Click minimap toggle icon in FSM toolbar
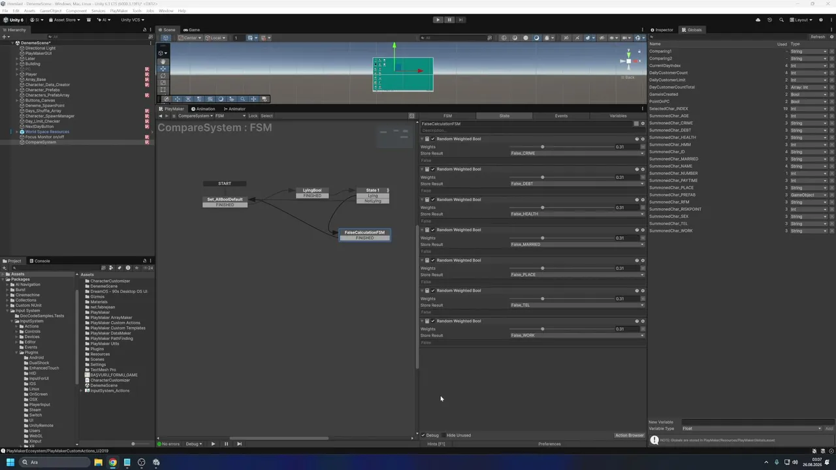 click(411, 116)
